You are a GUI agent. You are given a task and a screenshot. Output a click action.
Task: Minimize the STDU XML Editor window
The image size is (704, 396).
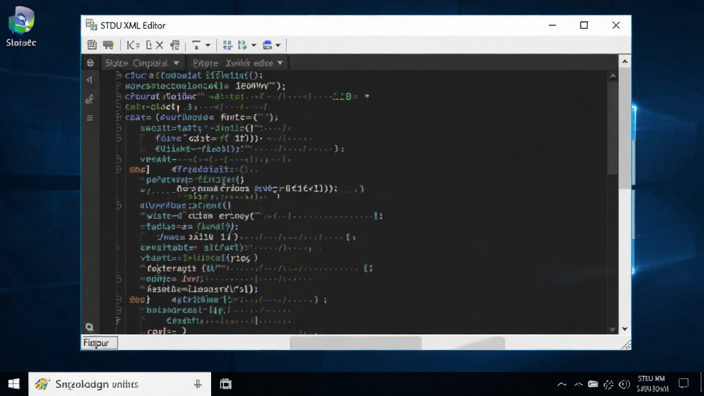coord(552,25)
